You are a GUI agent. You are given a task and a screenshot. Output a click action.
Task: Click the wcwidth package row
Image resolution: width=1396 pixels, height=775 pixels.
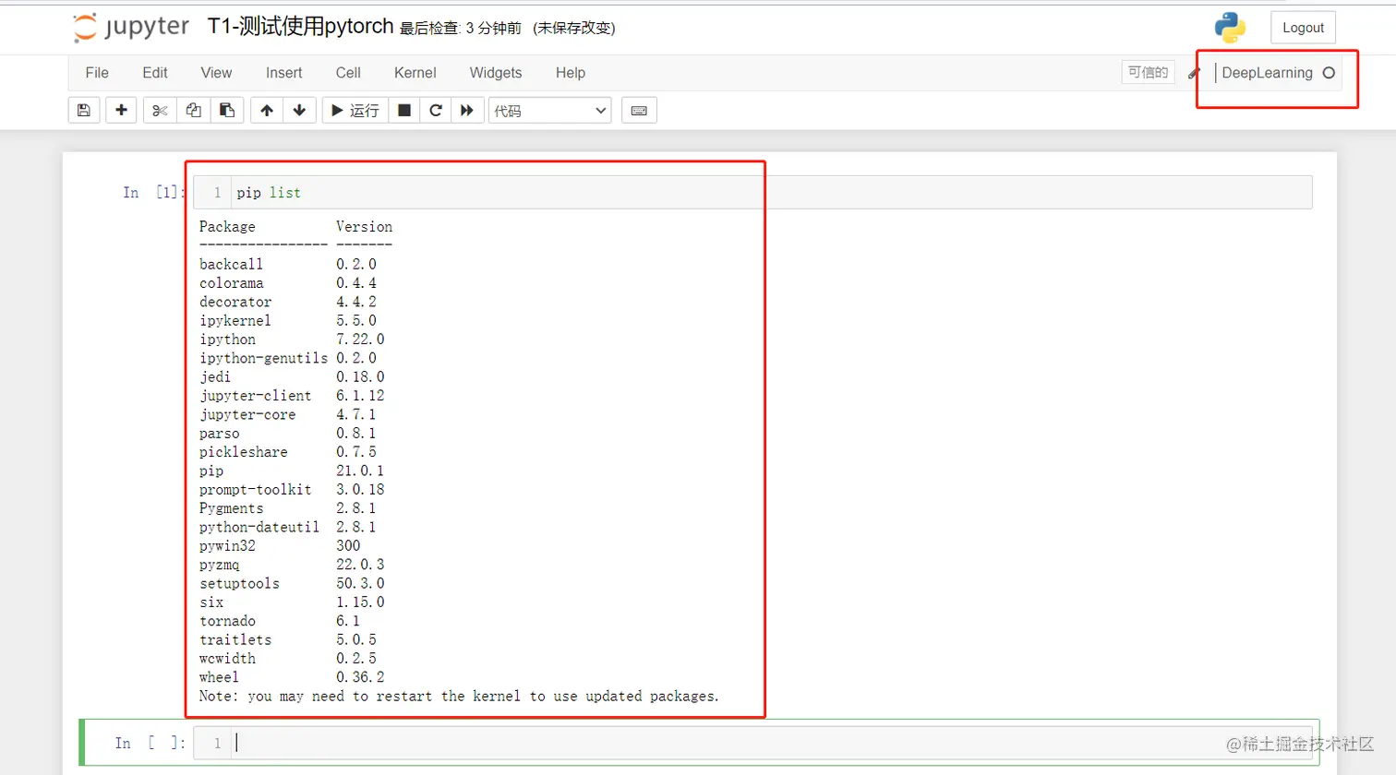[x=288, y=659]
